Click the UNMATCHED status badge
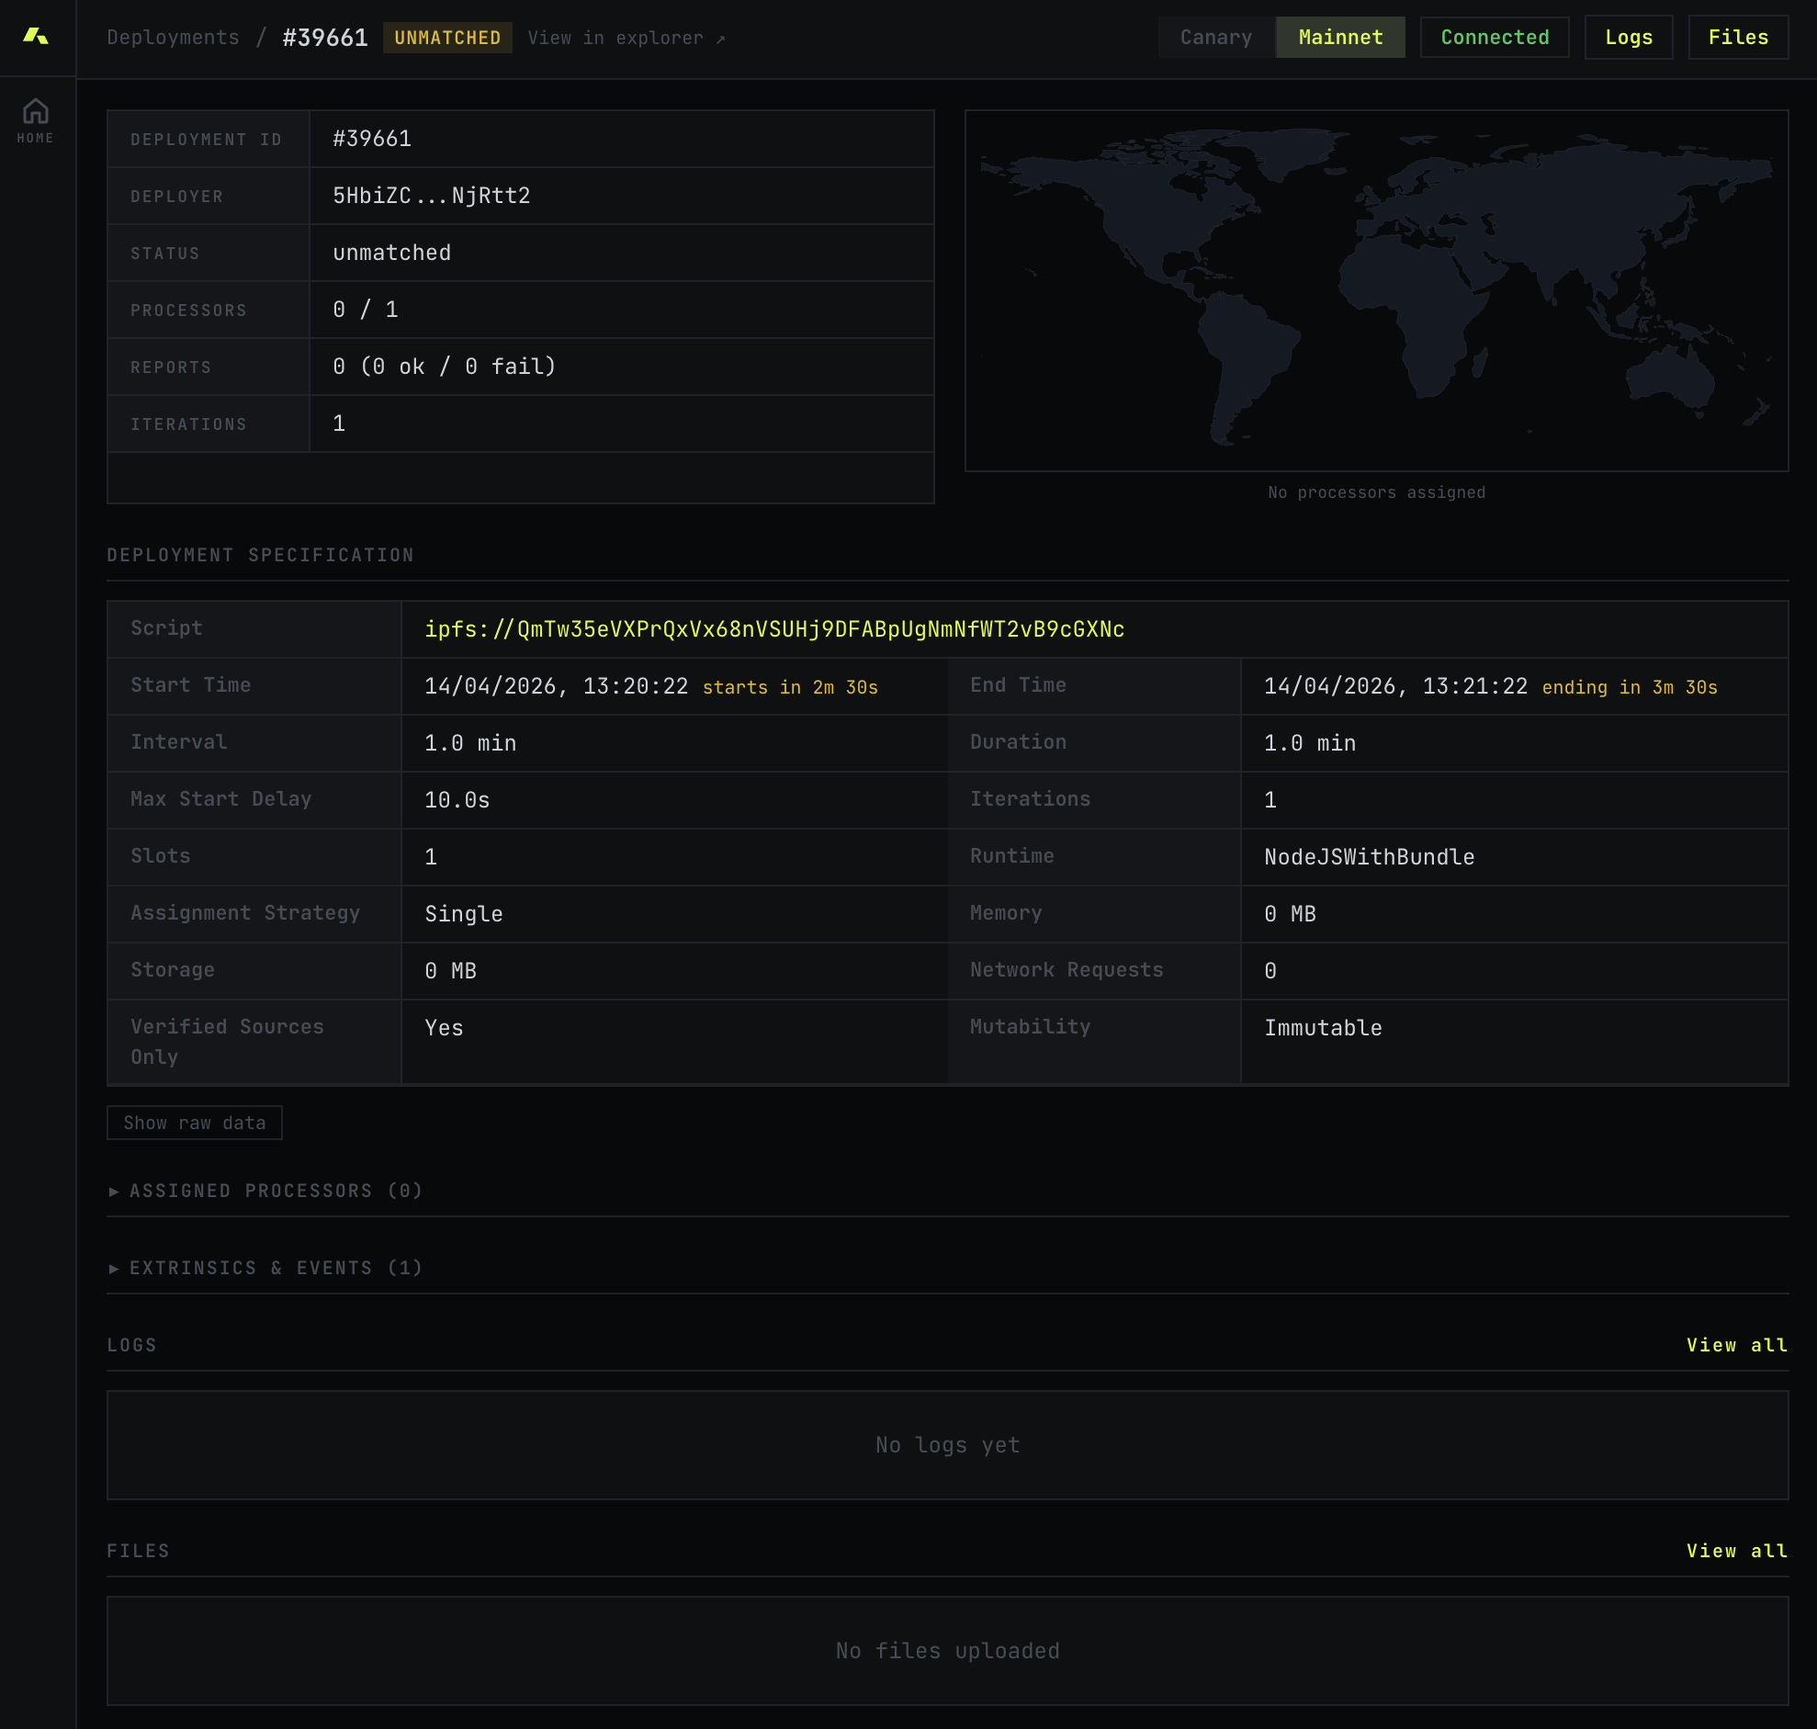Viewport: 1817px width, 1729px height. click(x=446, y=38)
